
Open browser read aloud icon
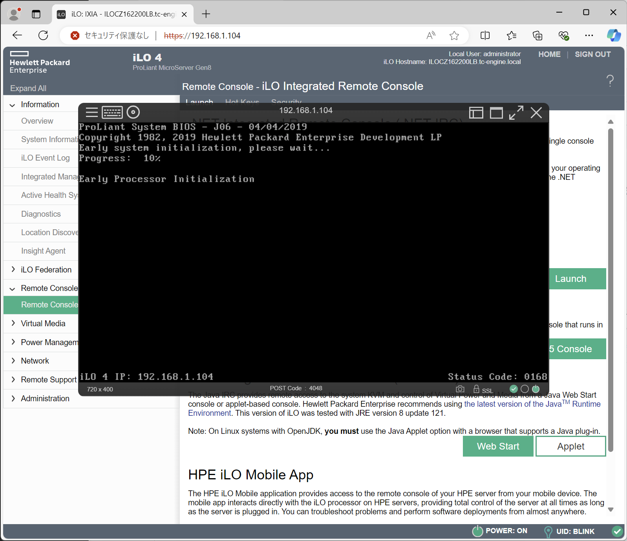[431, 36]
